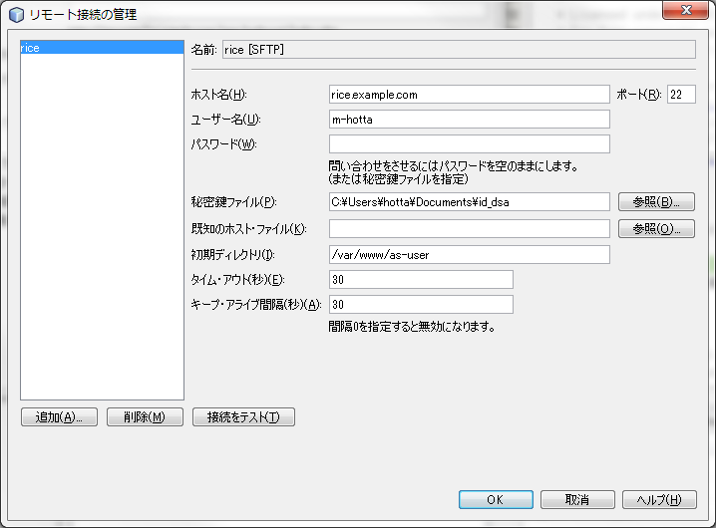Cancel using the 取消 button
Viewport: 716px width, 529px height.
click(x=577, y=500)
